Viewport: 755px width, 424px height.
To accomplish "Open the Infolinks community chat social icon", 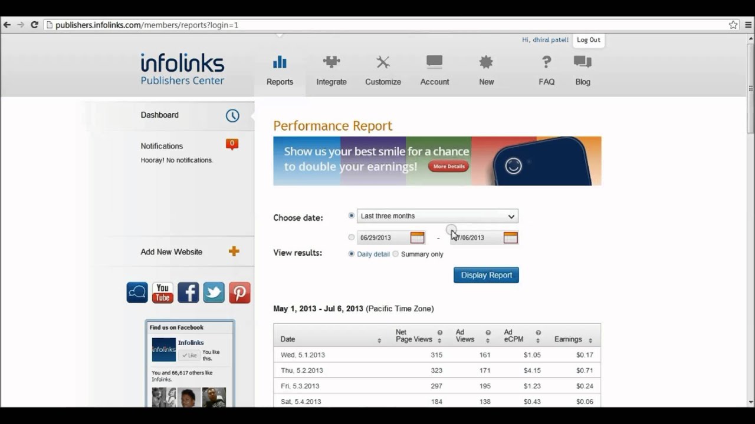I will (137, 293).
